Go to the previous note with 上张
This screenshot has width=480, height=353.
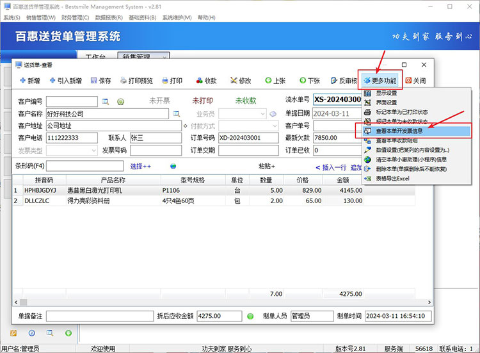tap(275, 81)
